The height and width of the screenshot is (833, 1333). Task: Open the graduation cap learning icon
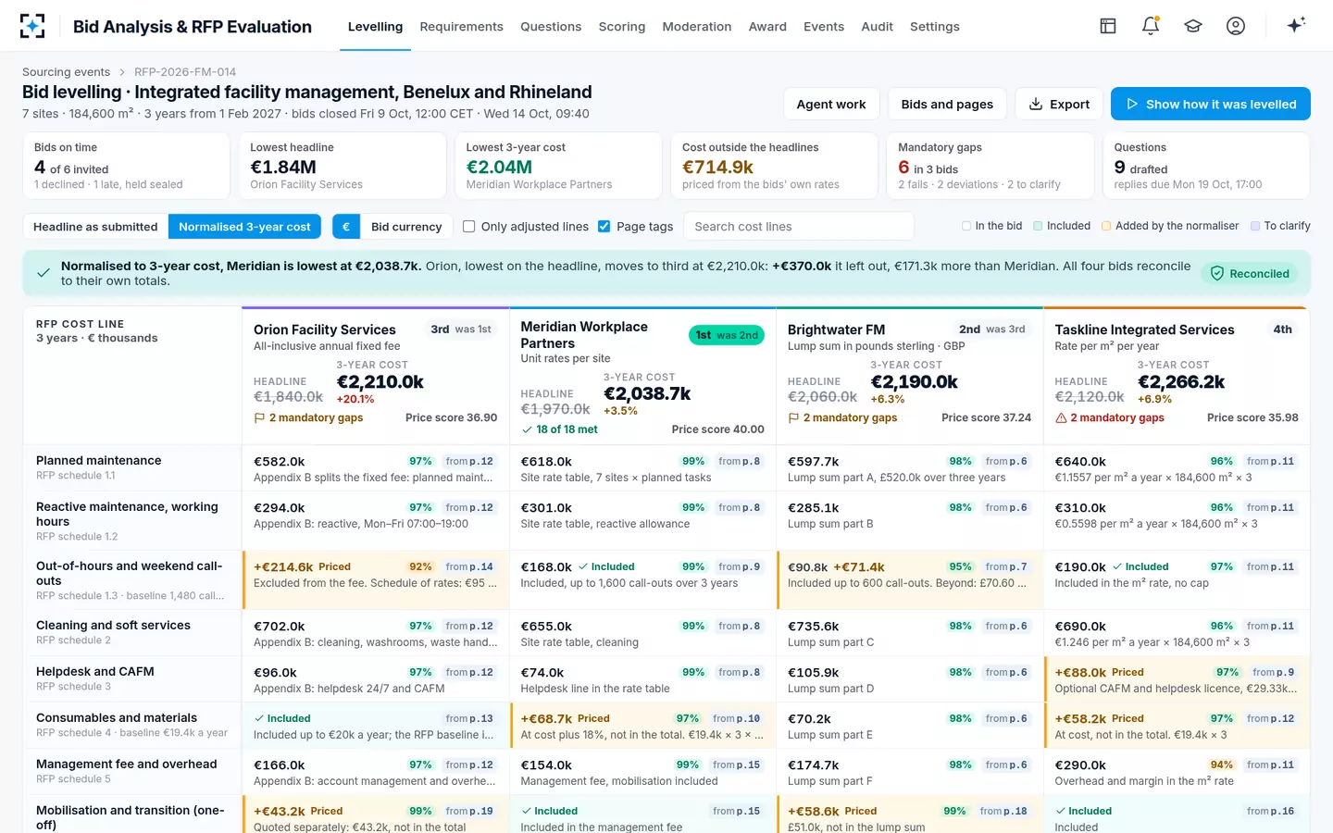coord(1193,26)
